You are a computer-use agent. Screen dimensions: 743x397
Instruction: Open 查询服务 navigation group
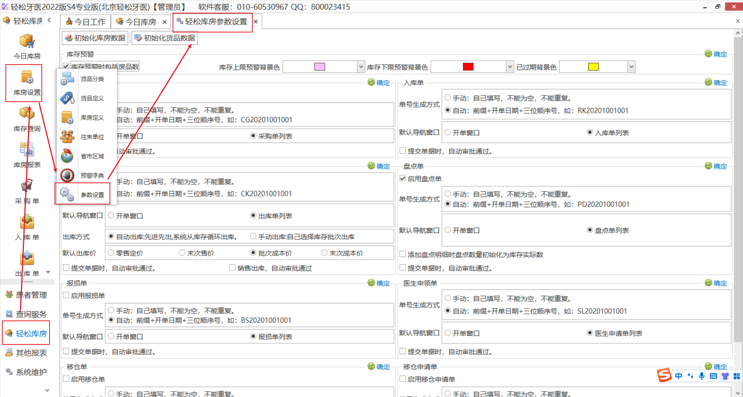tap(26, 314)
